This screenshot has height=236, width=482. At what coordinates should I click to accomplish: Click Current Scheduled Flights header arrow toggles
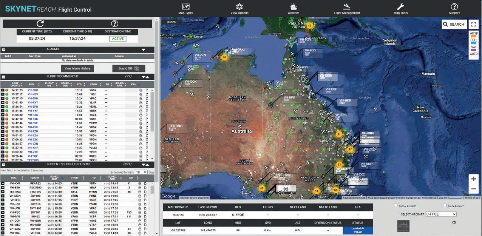click(x=145, y=165)
